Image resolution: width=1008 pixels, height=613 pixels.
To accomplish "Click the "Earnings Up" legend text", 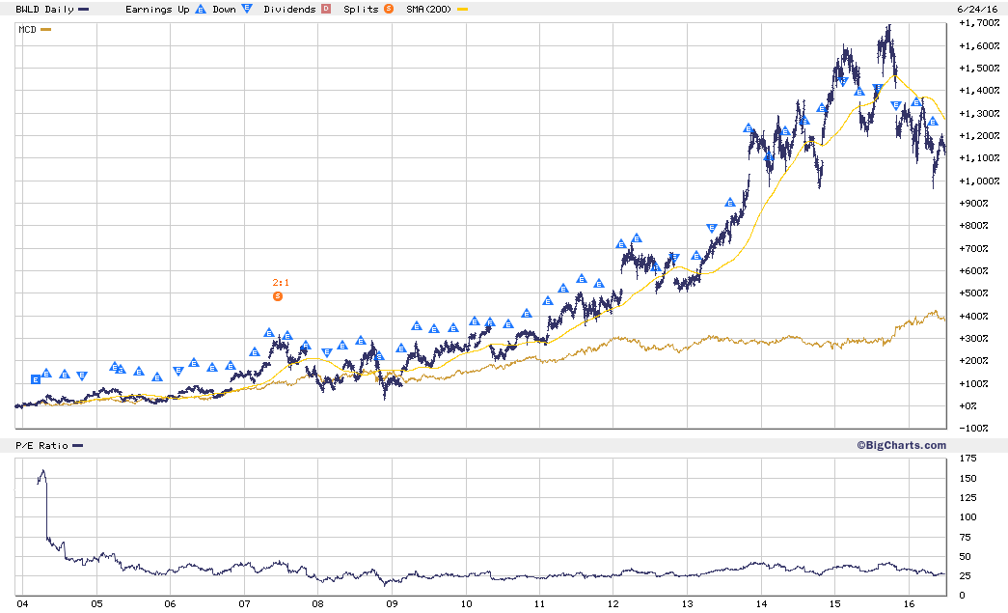I will (157, 9).
